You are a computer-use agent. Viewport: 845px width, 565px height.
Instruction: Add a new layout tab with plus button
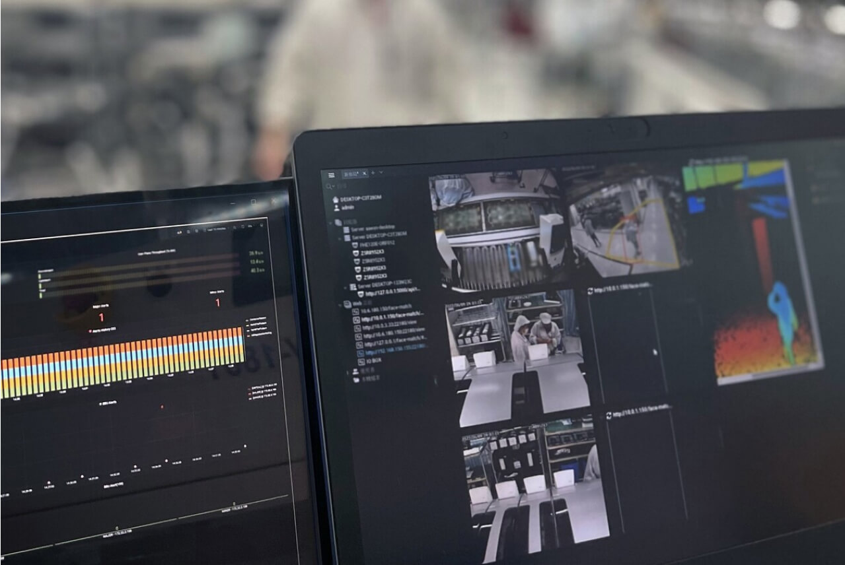(373, 173)
